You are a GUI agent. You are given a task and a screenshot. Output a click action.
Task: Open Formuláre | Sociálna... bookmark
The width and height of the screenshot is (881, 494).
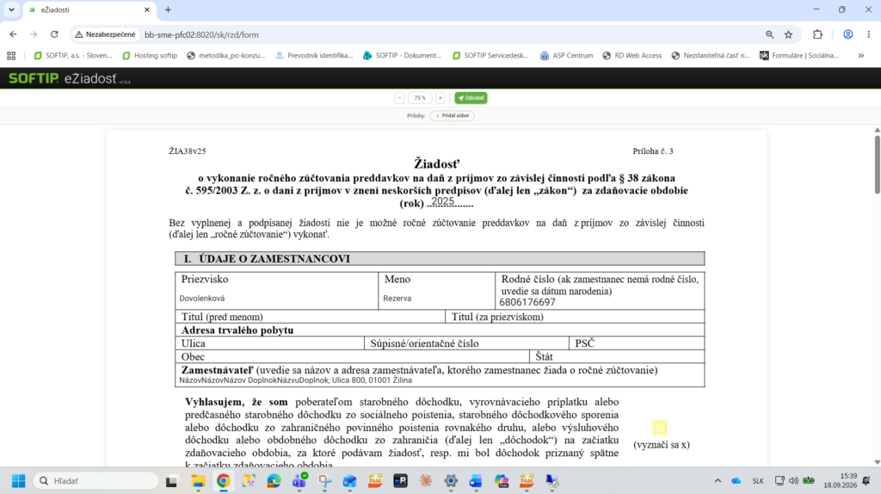799,56
